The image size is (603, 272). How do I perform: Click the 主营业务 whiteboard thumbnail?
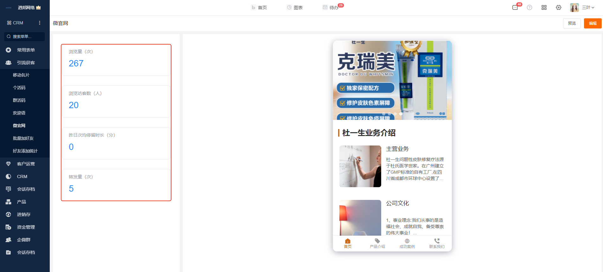(360, 166)
